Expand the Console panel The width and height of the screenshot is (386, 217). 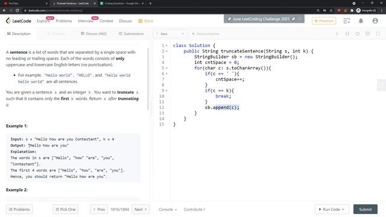tap(168, 209)
